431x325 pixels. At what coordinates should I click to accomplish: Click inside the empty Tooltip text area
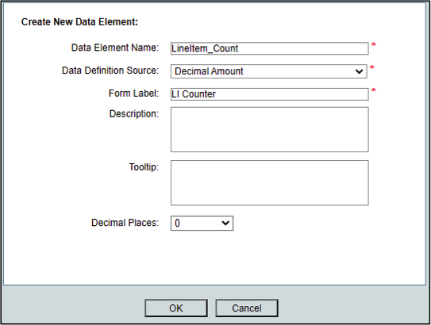(270, 183)
